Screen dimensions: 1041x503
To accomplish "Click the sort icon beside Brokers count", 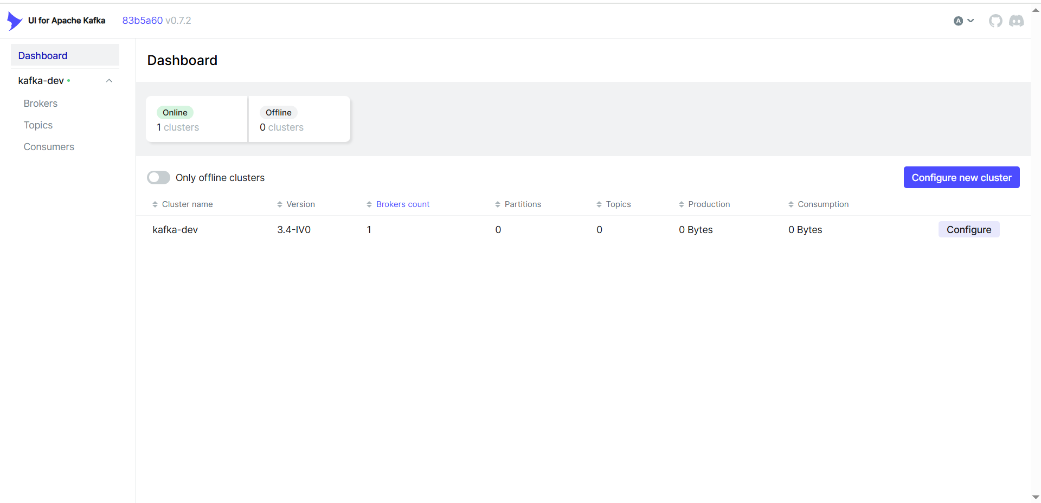I will [369, 204].
